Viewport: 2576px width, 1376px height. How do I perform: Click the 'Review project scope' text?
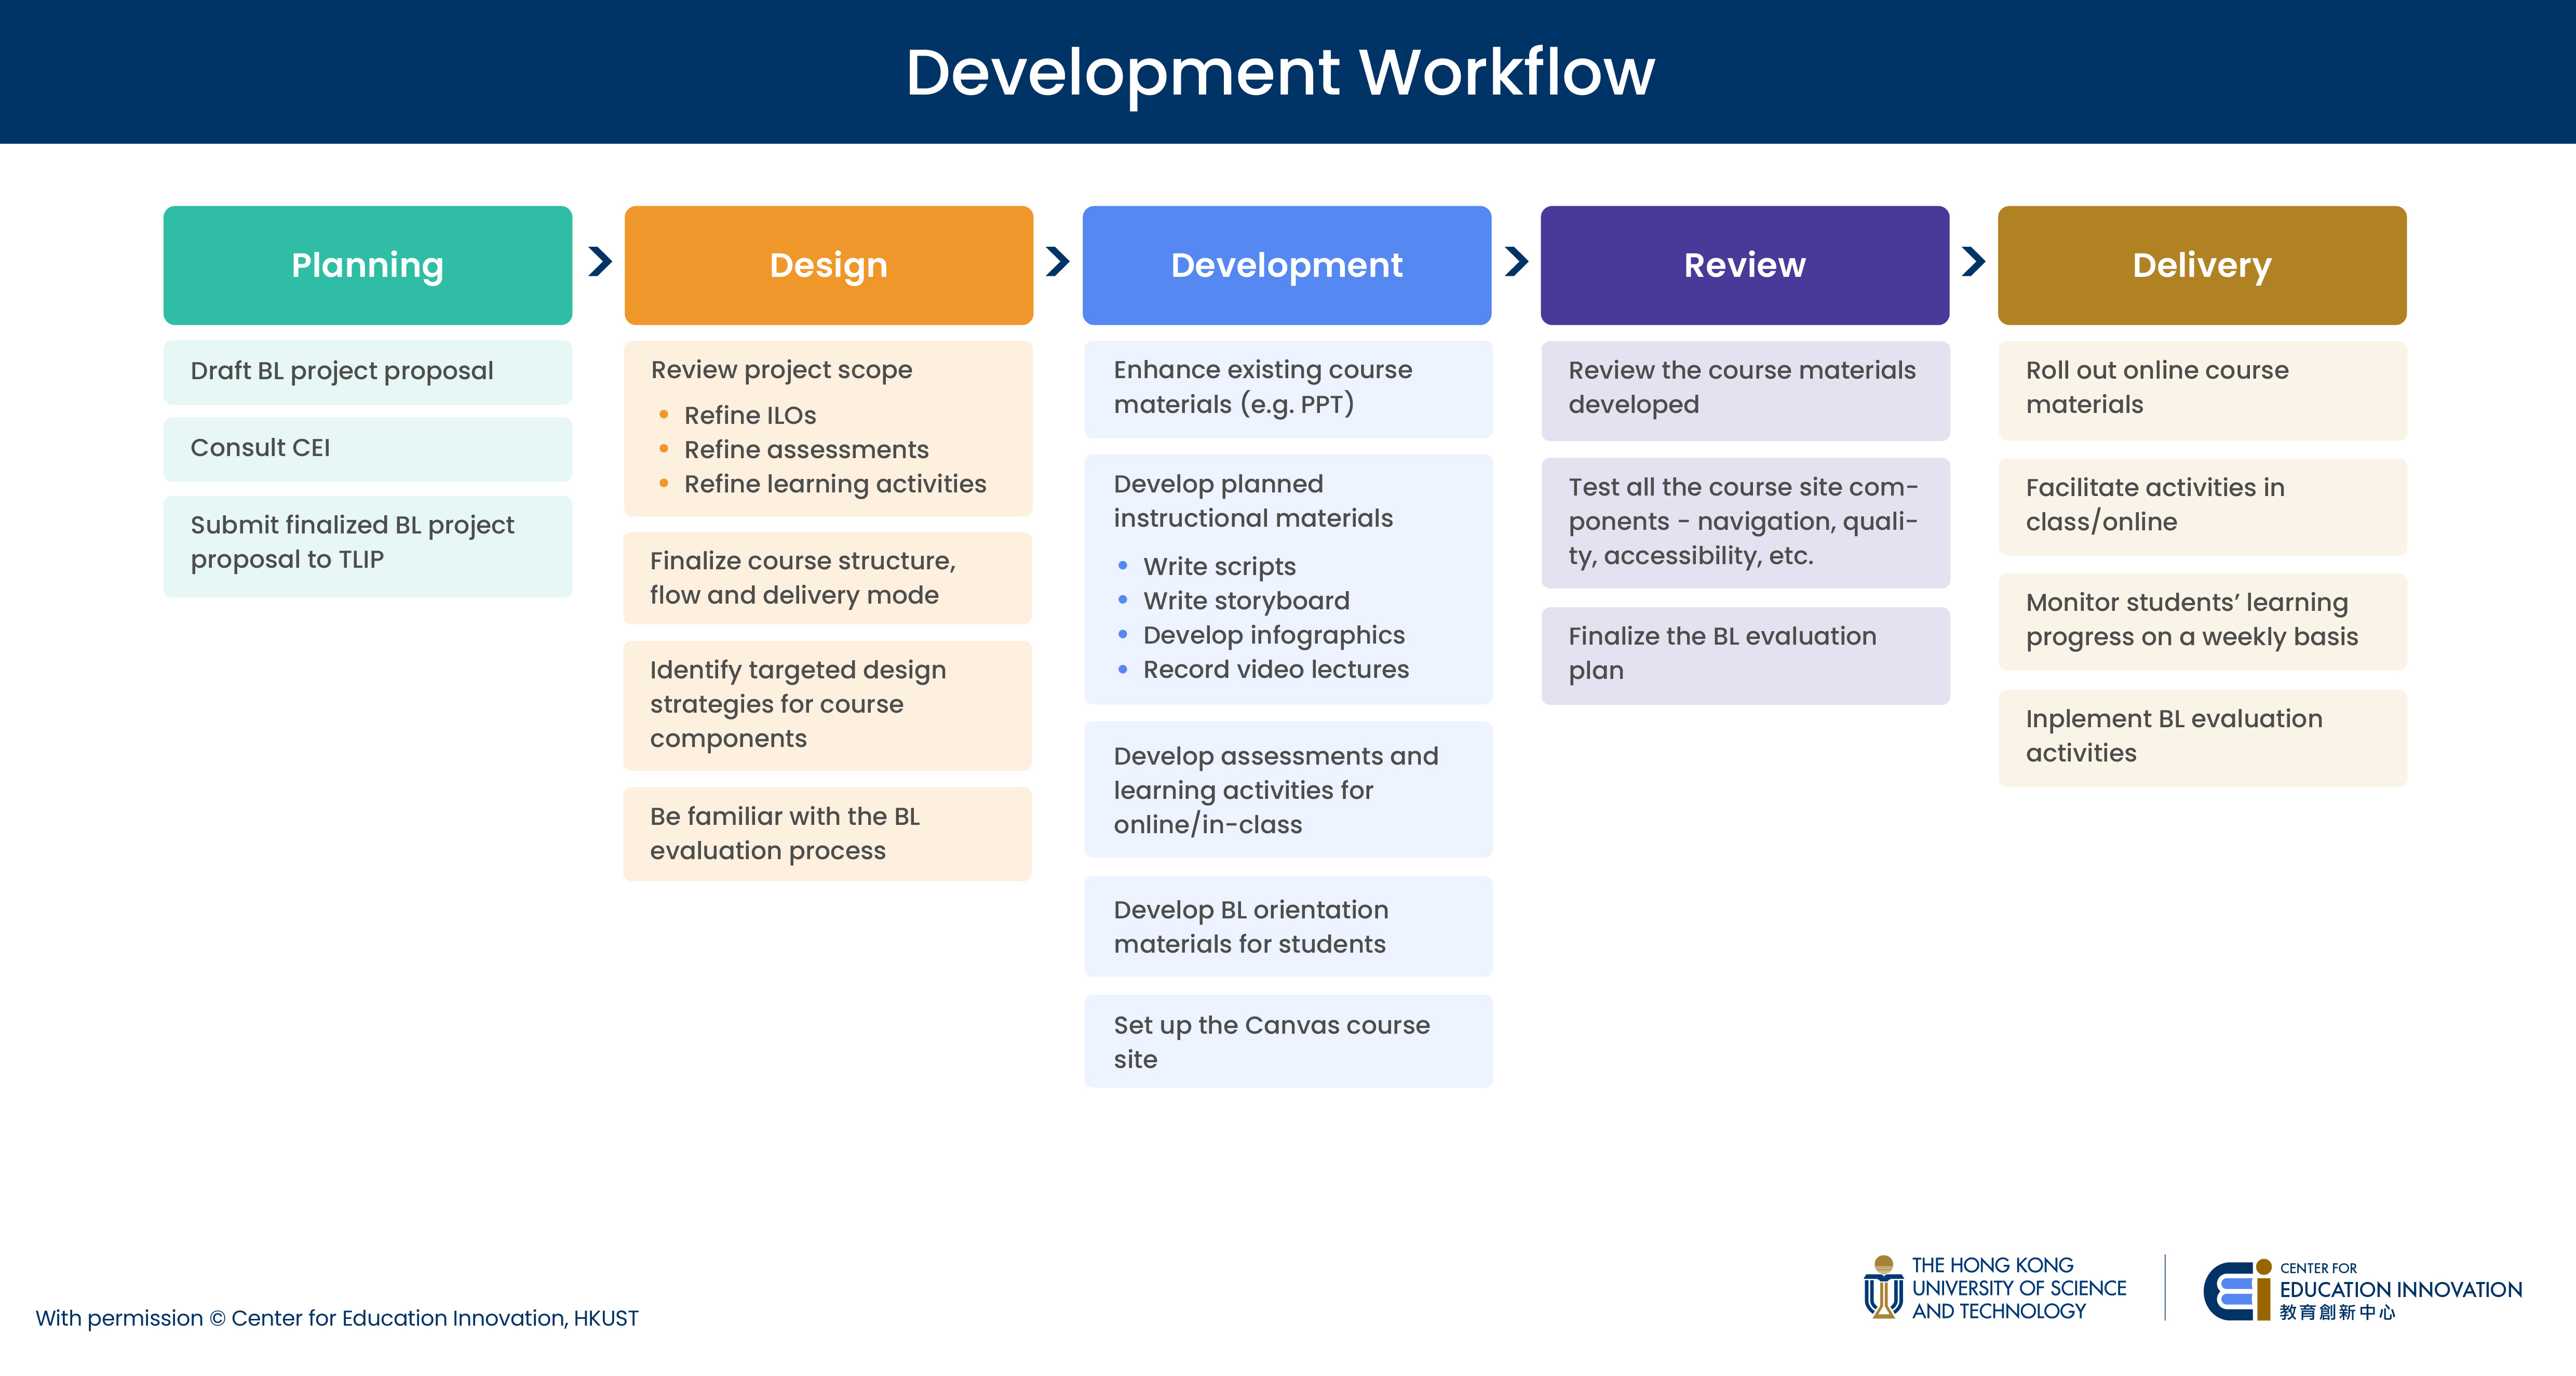coord(781,370)
